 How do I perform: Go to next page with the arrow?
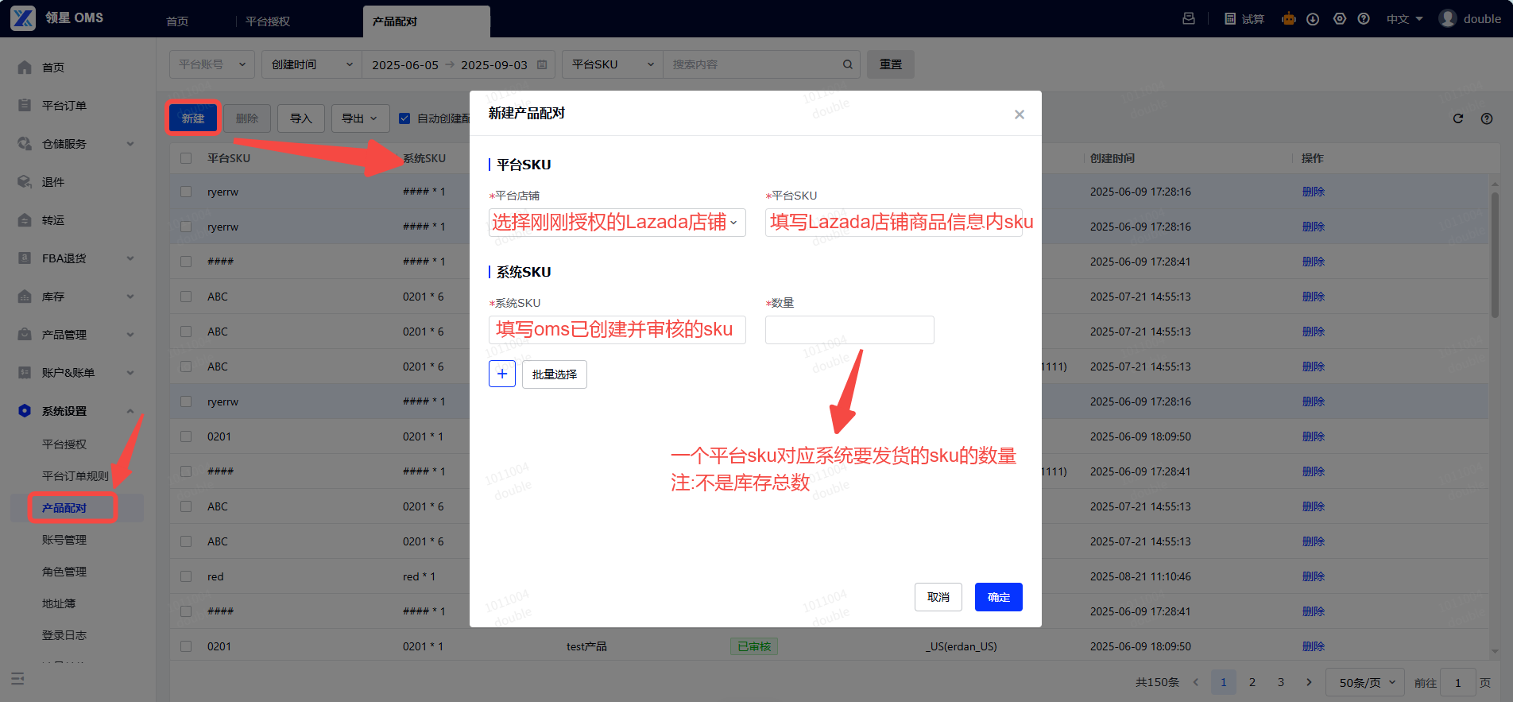[x=1309, y=682]
